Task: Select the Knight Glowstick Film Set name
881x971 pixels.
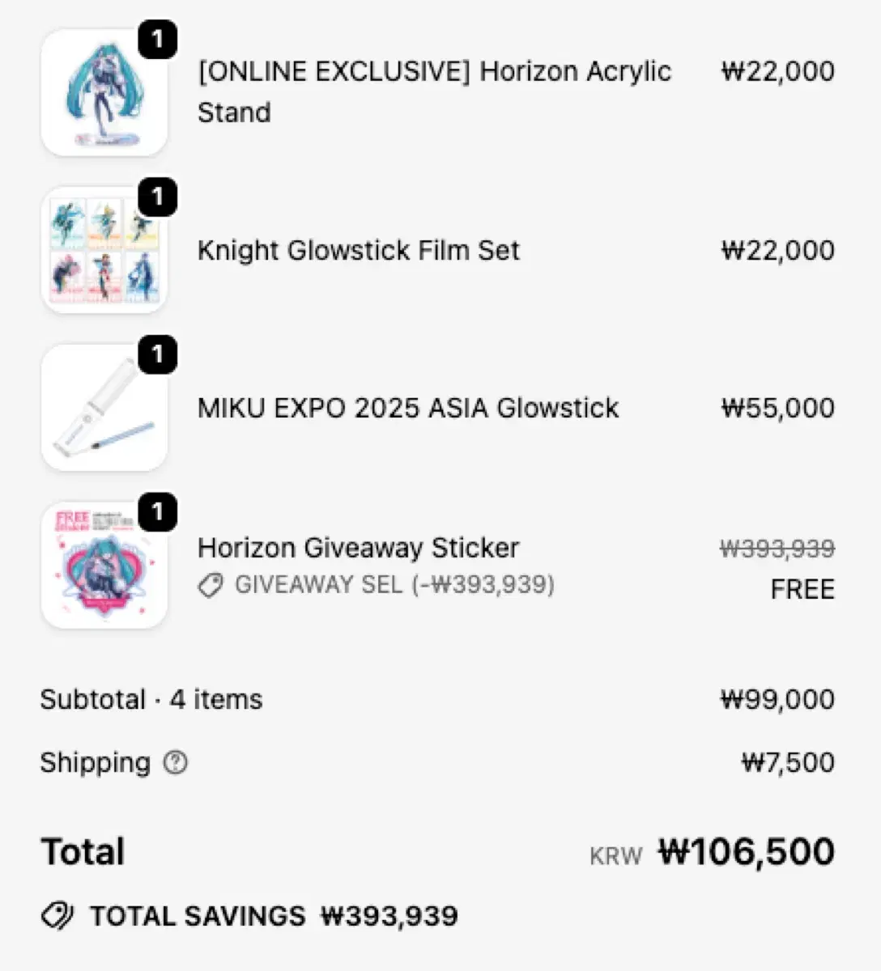Action: 358,250
